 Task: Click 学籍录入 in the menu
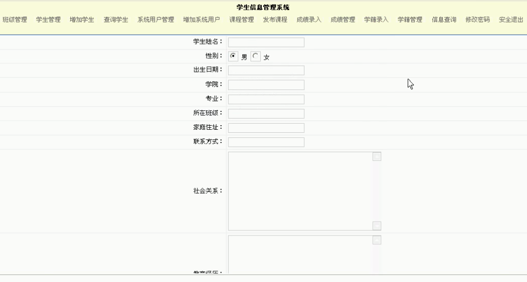tap(377, 19)
